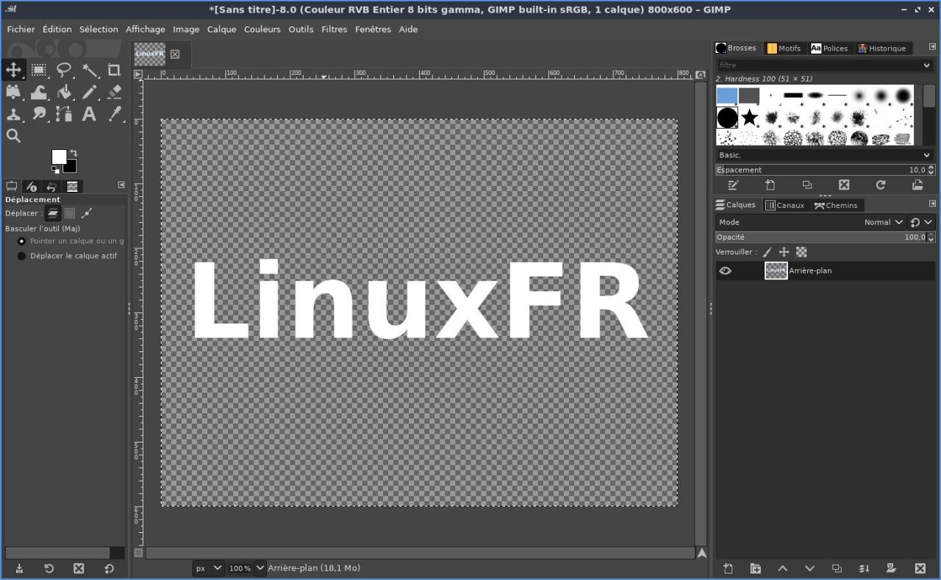
Task: Close the LinuxFR image tab
Action: (x=175, y=54)
